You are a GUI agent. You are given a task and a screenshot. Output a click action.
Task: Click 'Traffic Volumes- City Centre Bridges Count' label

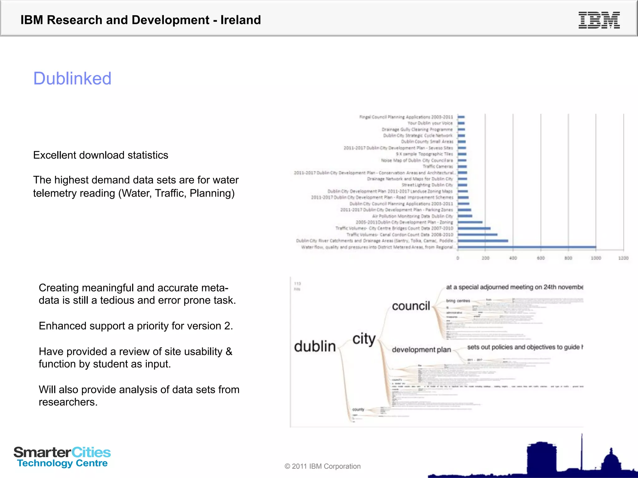click(394, 228)
